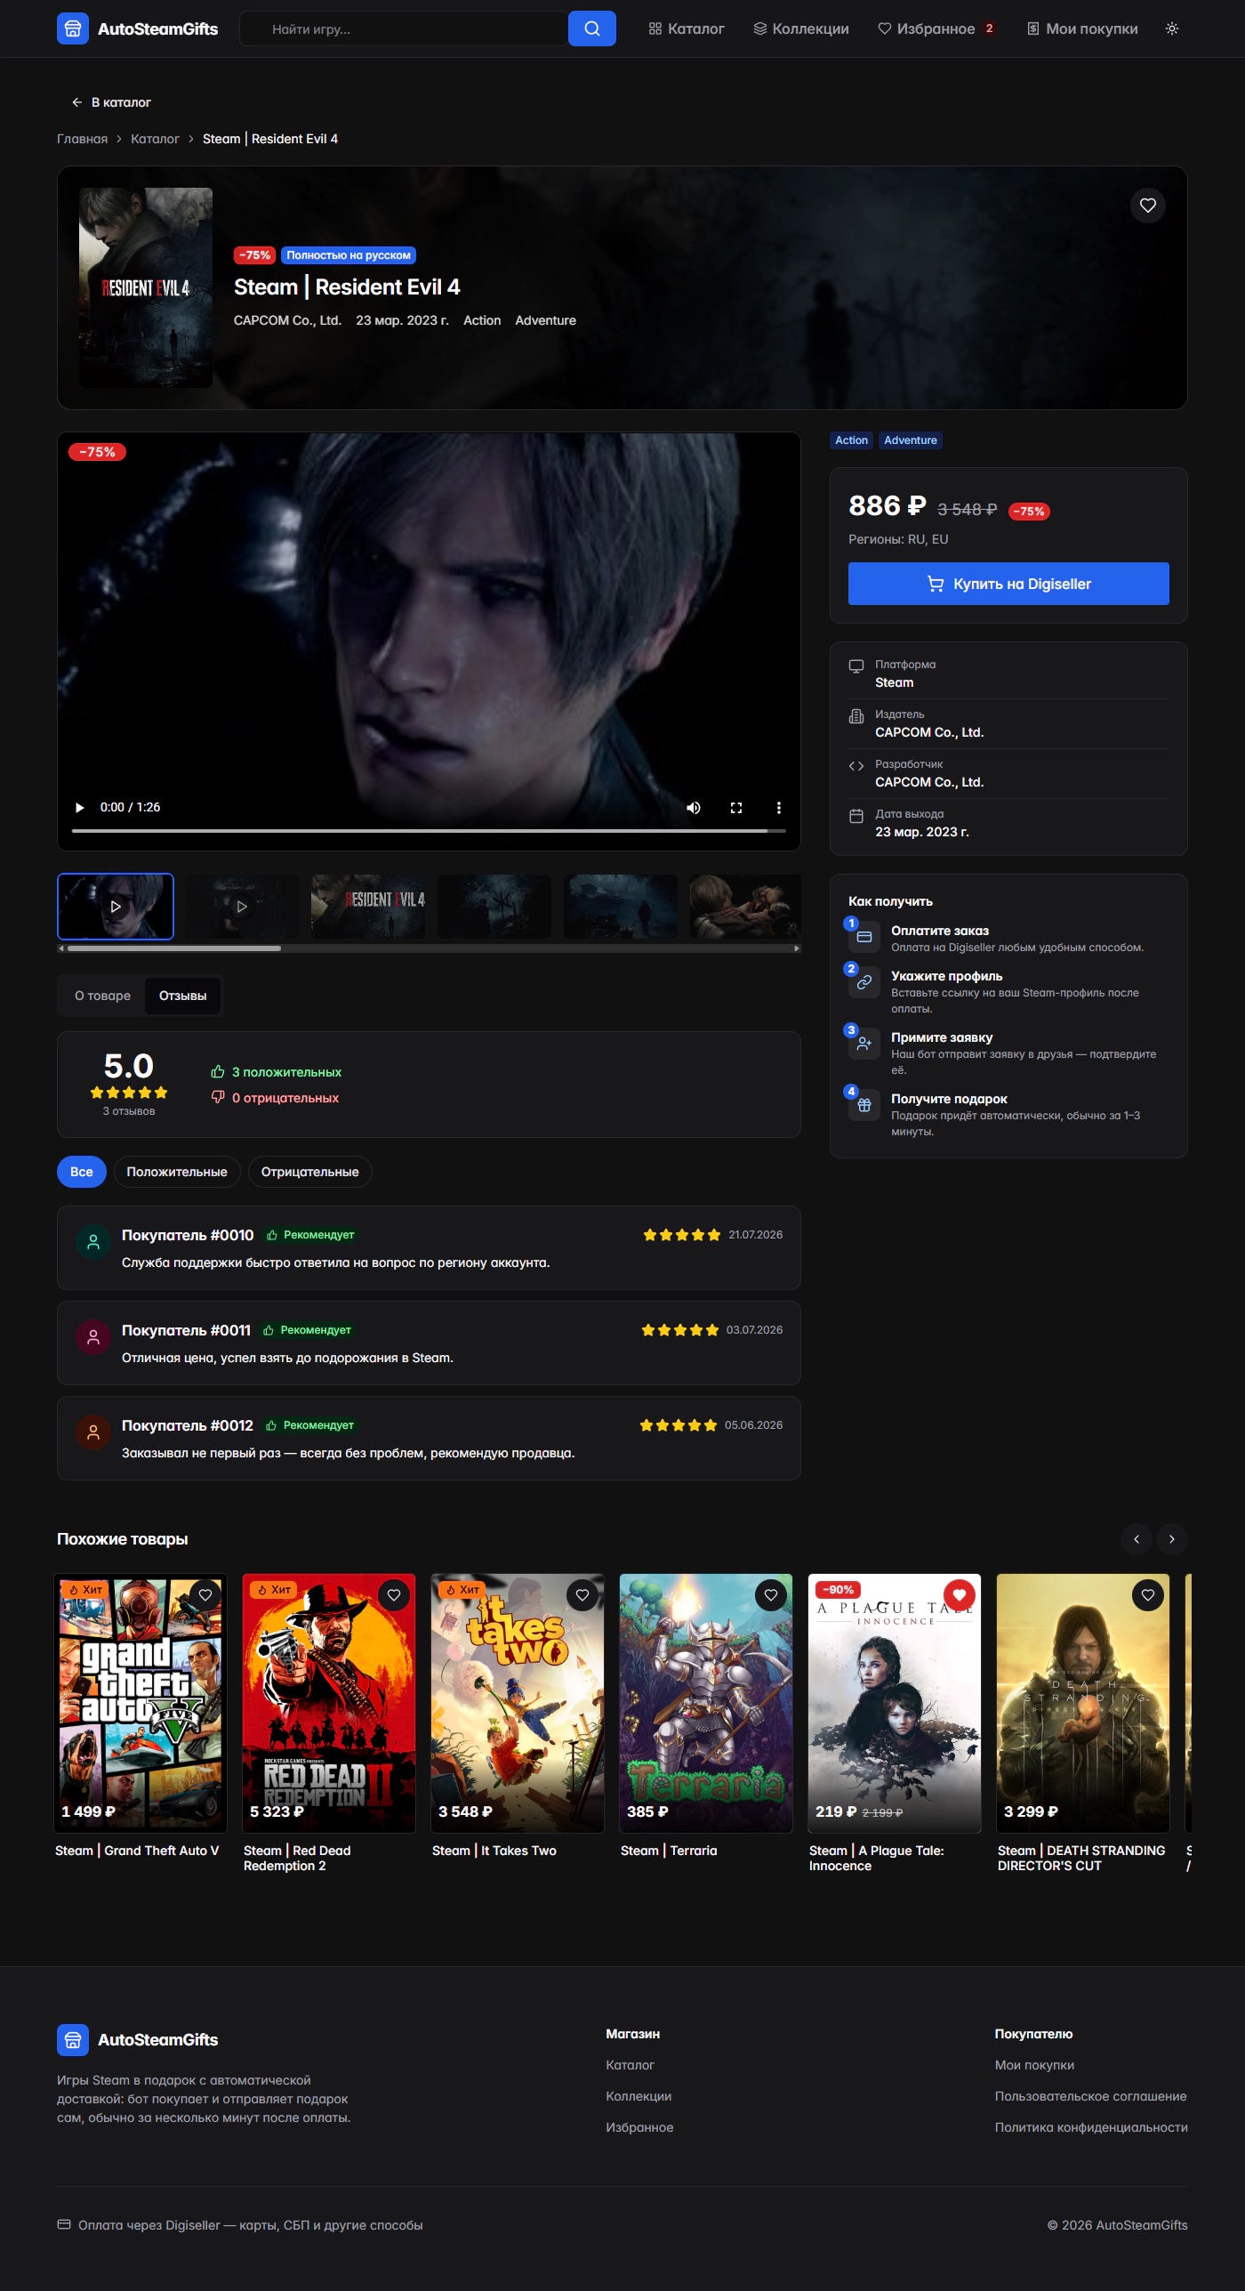Click the avatar icon of Покупатель #0012
Viewport: 1245px width, 2291px height.
[x=93, y=1432]
